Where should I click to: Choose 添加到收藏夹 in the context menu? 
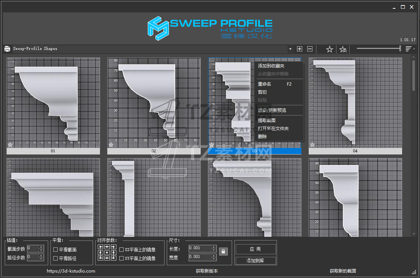pyautogui.click(x=280, y=66)
